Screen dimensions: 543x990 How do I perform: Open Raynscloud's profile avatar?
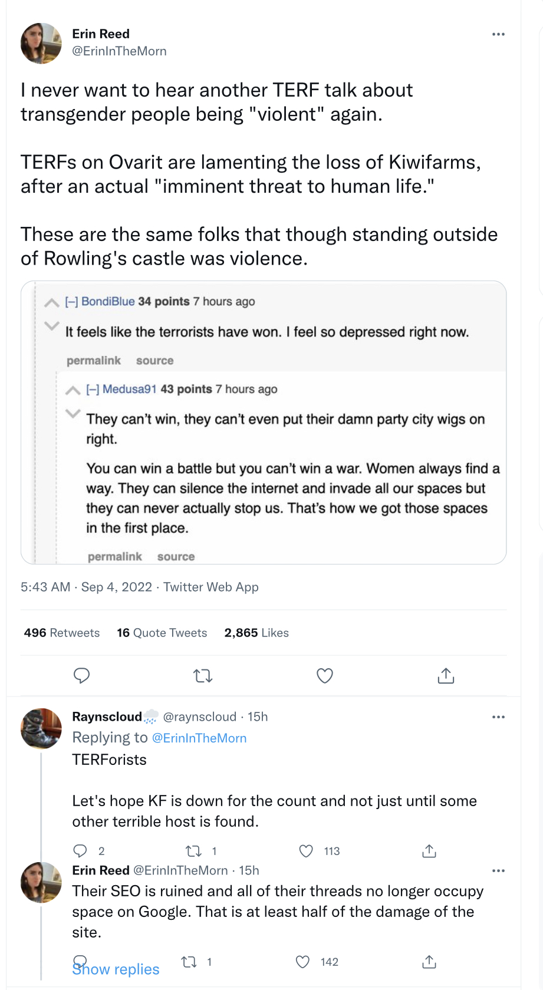point(41,728)
